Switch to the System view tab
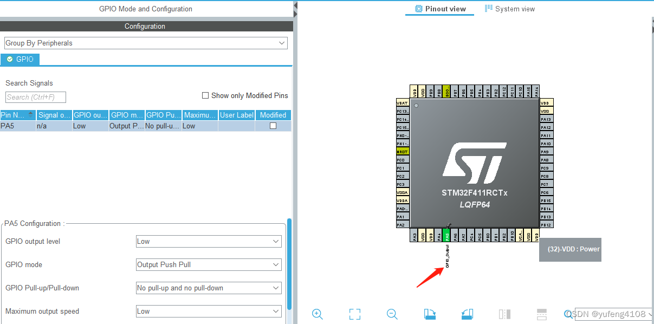The width and height of the screenshot is (654, 324). click(x=510, y=9)
